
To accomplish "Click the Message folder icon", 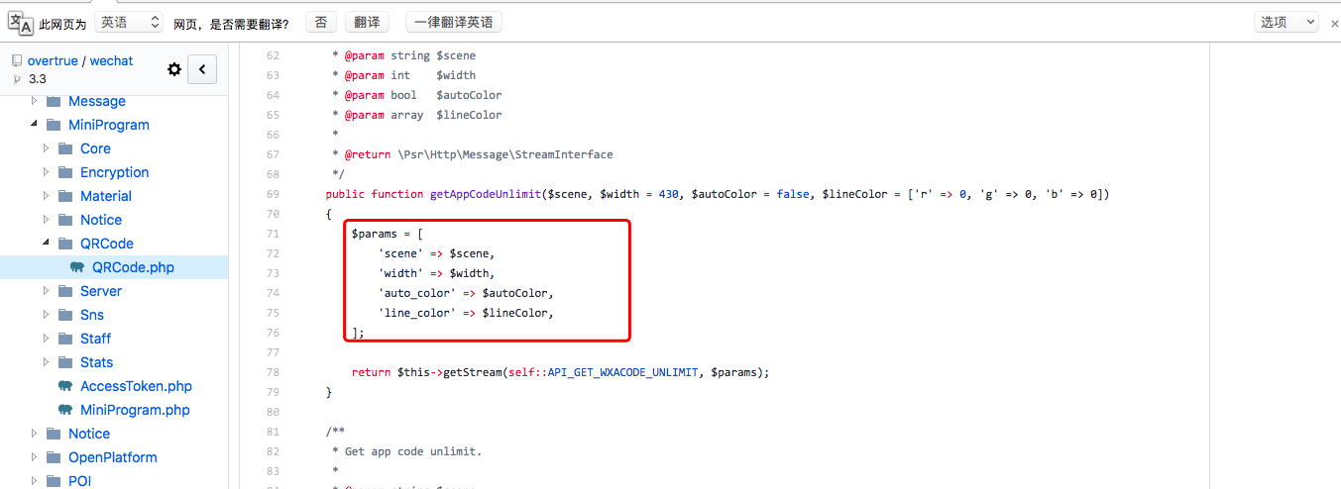I will (x=54, y=101).
